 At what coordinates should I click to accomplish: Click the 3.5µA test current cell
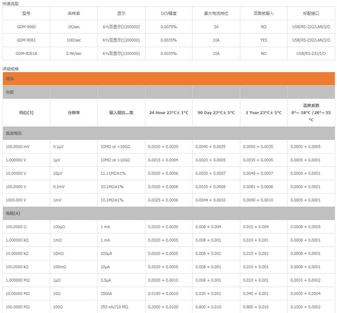(x=121, y=280)
